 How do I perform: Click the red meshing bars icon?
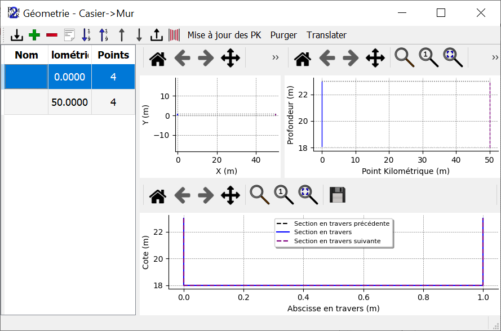click(174, 35)
